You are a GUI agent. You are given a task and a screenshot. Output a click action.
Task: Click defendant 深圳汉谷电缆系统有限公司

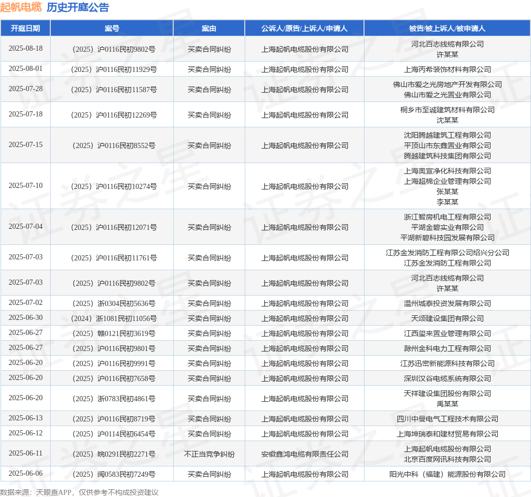448,378
